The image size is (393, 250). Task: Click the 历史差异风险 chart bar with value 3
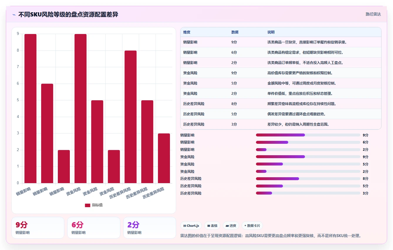tap(164, 158)
